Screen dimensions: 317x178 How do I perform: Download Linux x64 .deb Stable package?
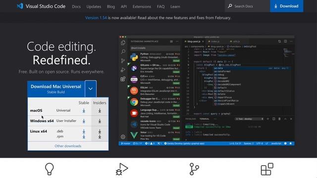(84, 132)
